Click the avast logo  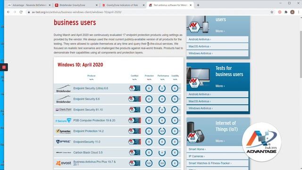pos(63,163)
